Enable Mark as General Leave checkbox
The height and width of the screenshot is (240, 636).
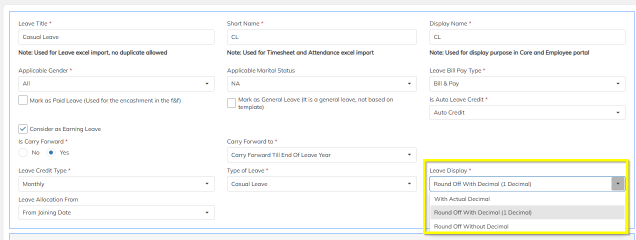click(x=231, y=103)
